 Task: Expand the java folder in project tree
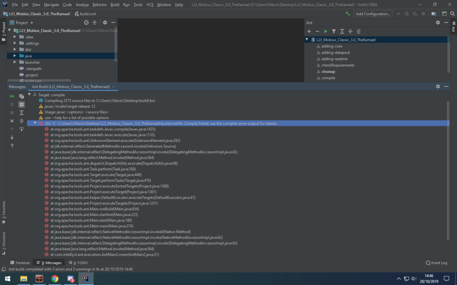[15, 56]
